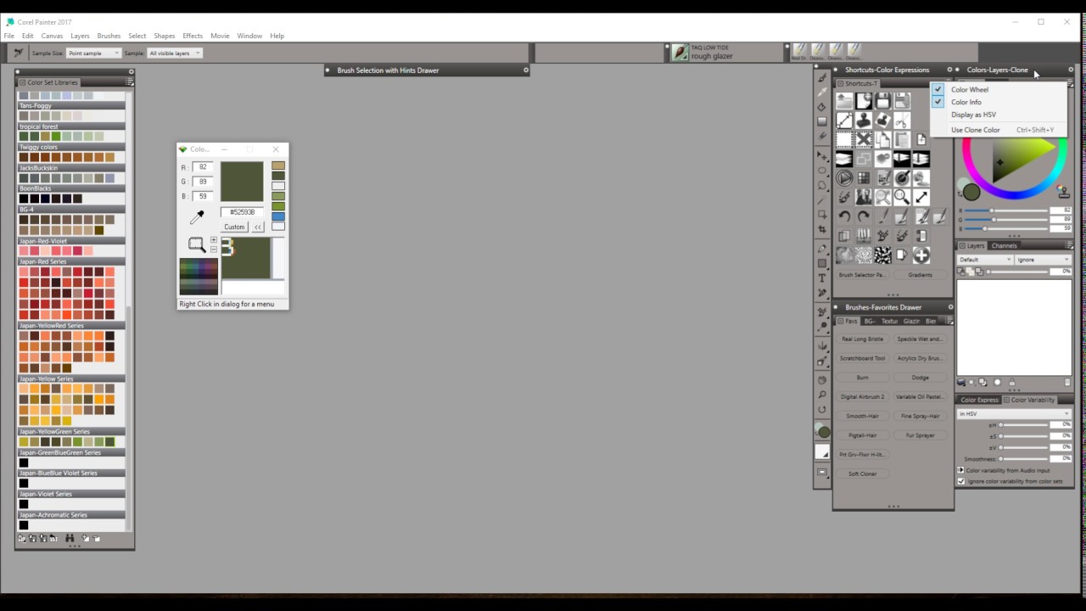The image size is (1086, 611).
Task: Switch to the Channels tab
Action: 1004,246
